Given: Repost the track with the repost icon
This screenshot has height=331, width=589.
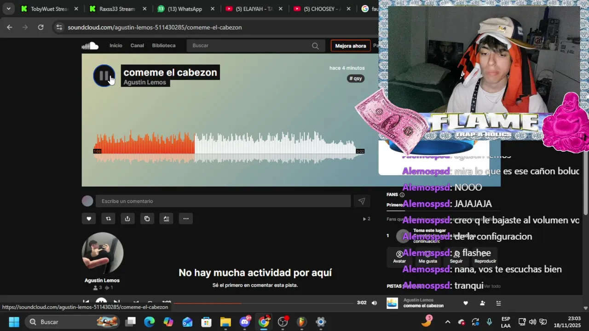Looking at the screenshot, I should (x=108, y=219).
